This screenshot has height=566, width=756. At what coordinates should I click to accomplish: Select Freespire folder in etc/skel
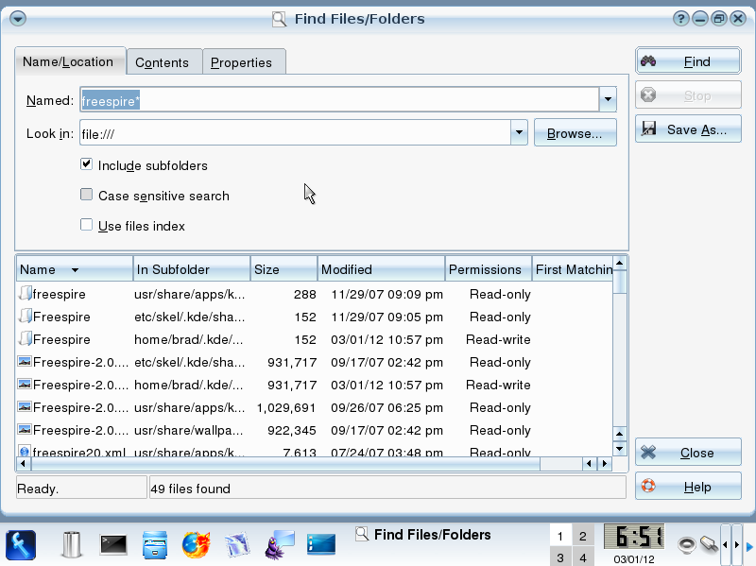point(315,317)
